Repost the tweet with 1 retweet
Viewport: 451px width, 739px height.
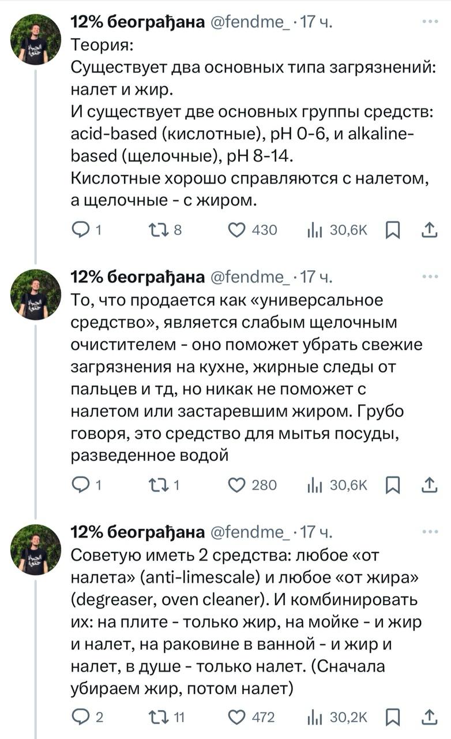[156, 484]
